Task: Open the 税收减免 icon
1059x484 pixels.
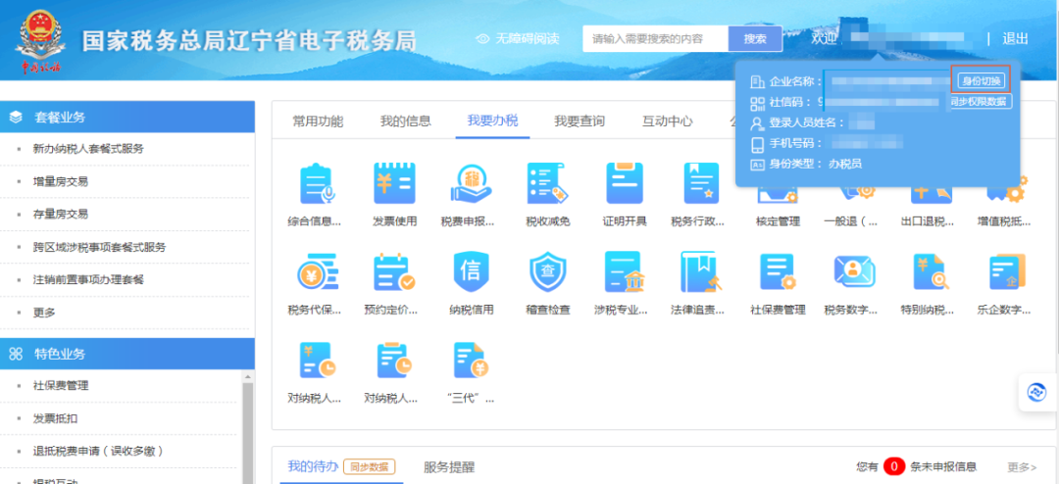Action: pos(548,183)
